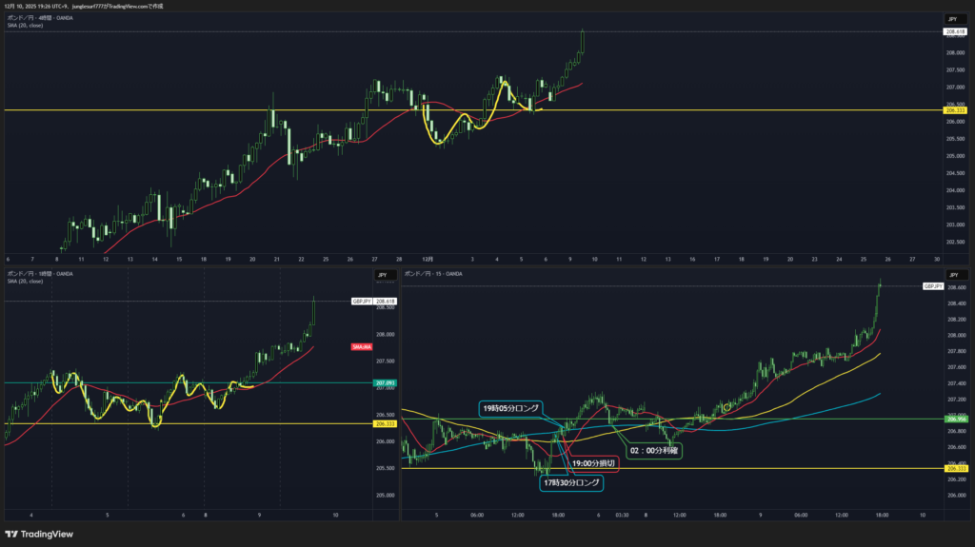Click the small yellow circle marker on 15-minute chart
Image resolution: width=975 pixels, height=547 pixels.
(726, 407)
